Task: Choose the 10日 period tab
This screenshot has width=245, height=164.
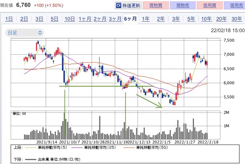Action: pos(70,19)
